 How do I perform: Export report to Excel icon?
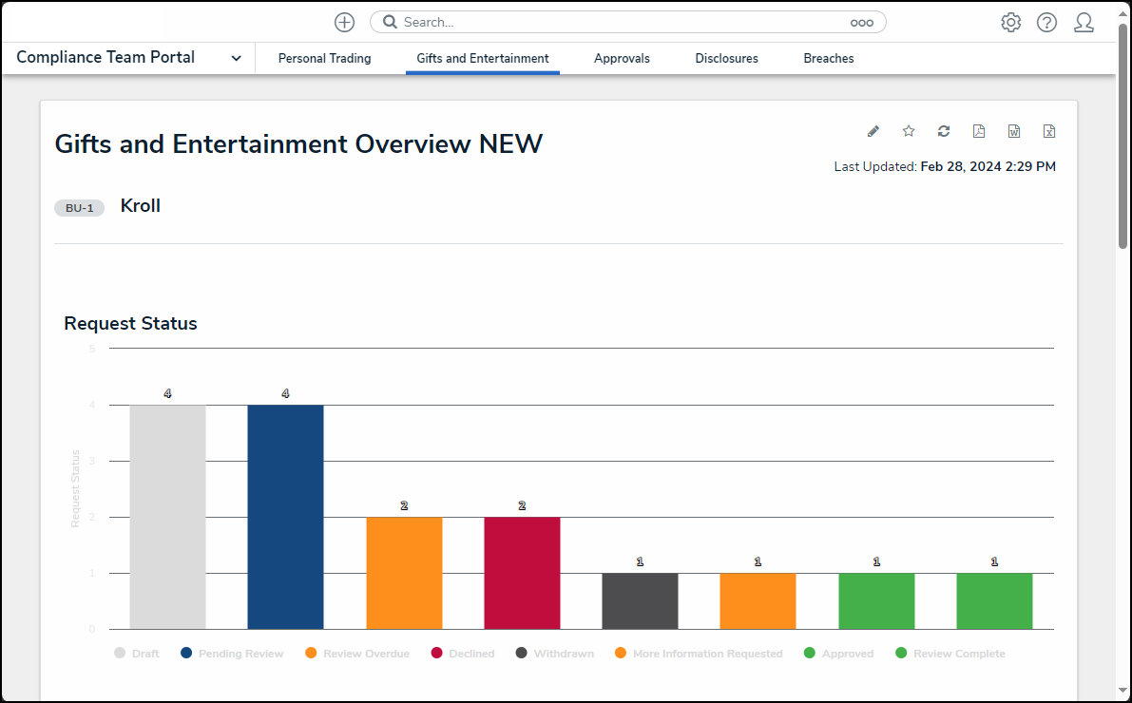[x=1049, y=131]
